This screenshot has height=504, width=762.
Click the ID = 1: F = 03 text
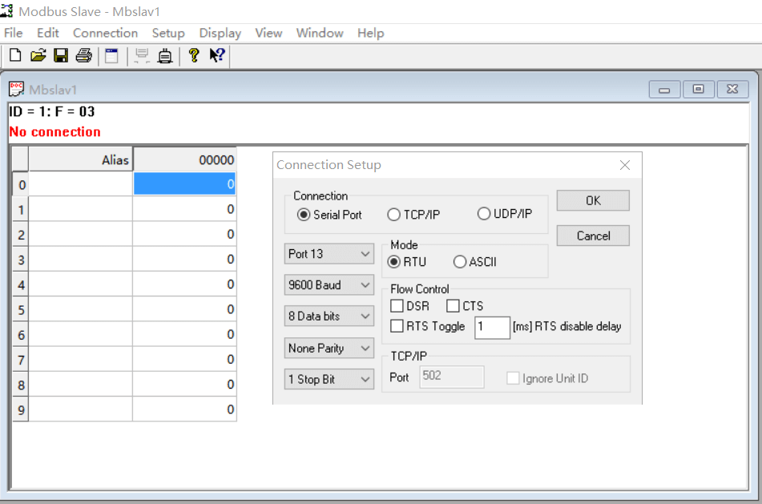(x=52, y=111)
